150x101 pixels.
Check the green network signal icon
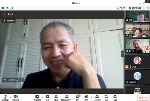(x=12, y=8)
